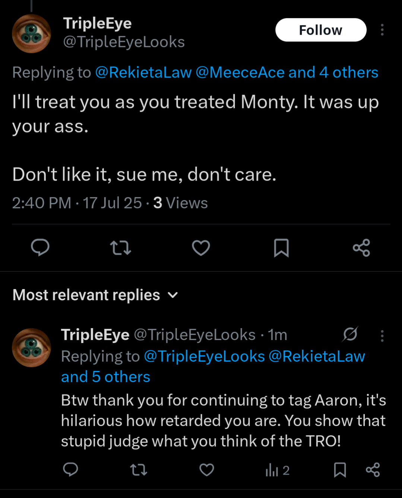402x498 pixels.
Task: Open the '3 Views' count details
Action: pyautogui.click(x=180, y=203)
